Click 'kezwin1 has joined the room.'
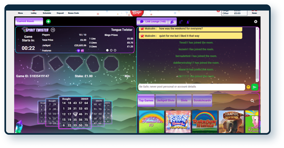 click(x=196, y=49)
